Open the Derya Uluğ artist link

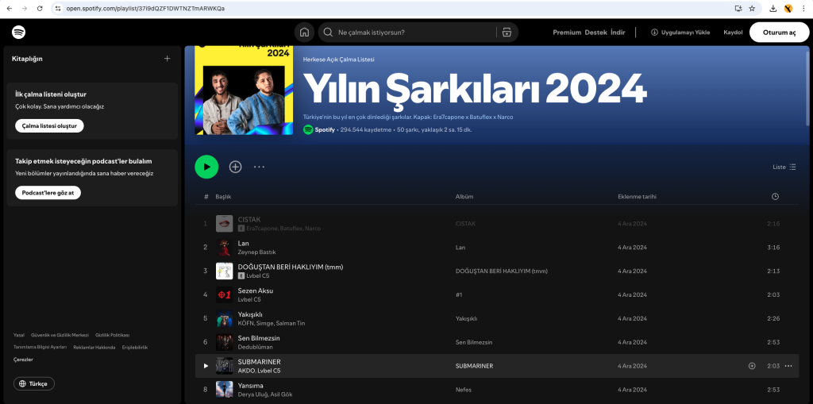pos(253,394)
